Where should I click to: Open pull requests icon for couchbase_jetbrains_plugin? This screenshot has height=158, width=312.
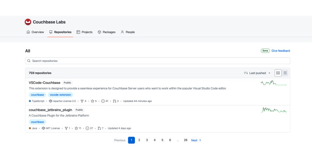[x=100, y=128]
